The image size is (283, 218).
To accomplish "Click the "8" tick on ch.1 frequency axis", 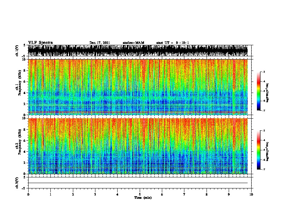I will pyautogui.click(x=25, y=71).
